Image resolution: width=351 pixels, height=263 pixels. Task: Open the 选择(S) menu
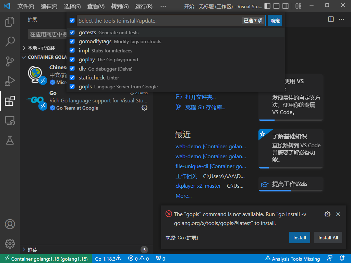pos(72,6)
